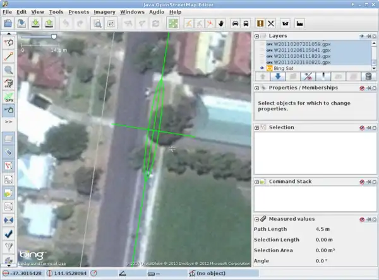
Task: Click the warning exclamation icon in toolbar
Action: coord(259,23)
